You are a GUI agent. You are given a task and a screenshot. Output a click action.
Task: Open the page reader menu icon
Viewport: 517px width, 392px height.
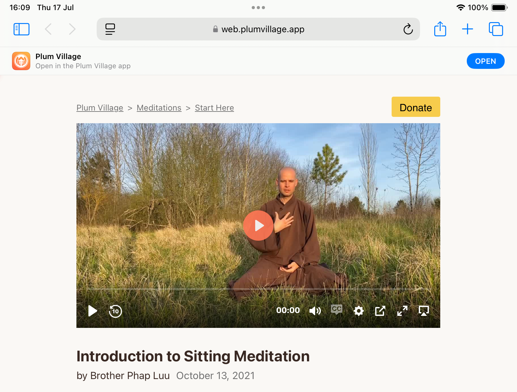coord(110,29)
